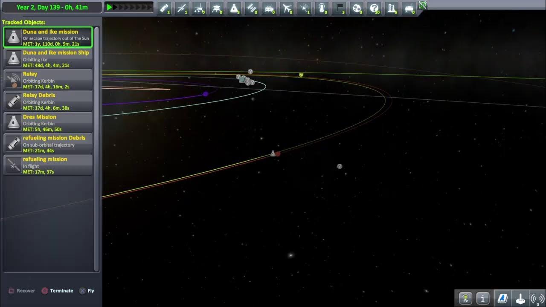Click the game date and time display
546x307 pixels.
click(x=51, y=7)
